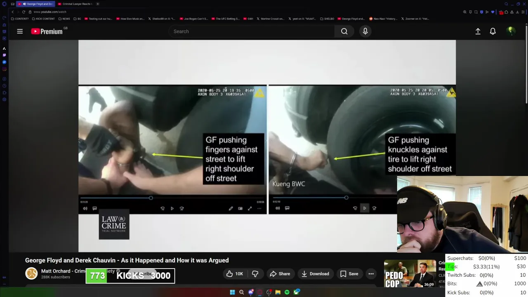Open history clock in browser sidebar
Viewport: 528px width, 297px height.
coord(4,86)
